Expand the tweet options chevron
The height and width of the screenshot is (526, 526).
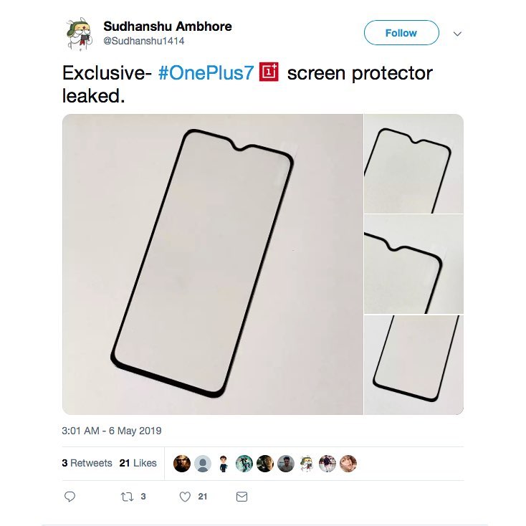pos(457,34)
